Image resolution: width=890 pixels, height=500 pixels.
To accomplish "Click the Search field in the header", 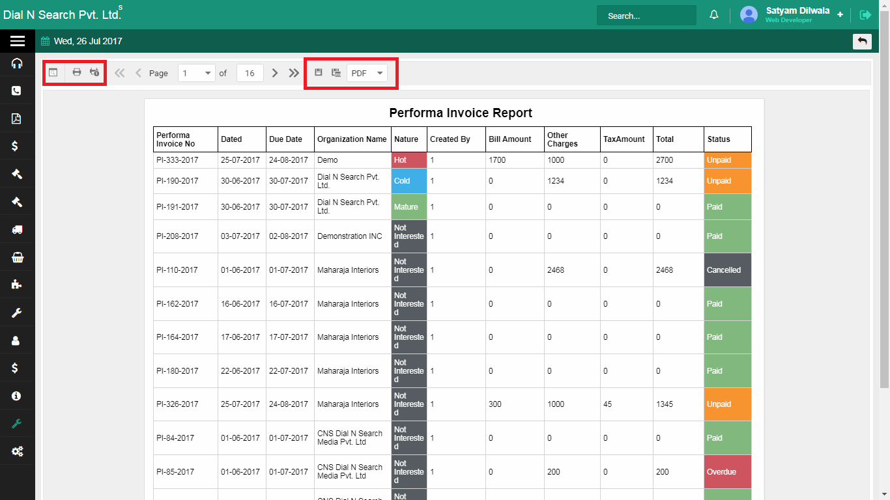I will coord(646,16).
